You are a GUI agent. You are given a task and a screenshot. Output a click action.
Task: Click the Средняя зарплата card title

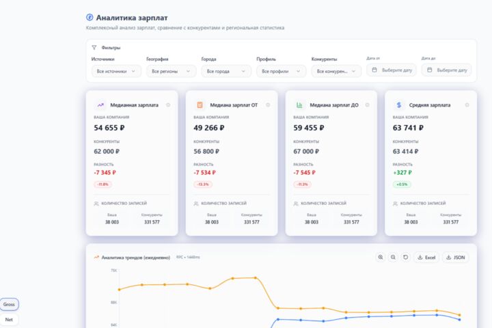pos(430,105)
